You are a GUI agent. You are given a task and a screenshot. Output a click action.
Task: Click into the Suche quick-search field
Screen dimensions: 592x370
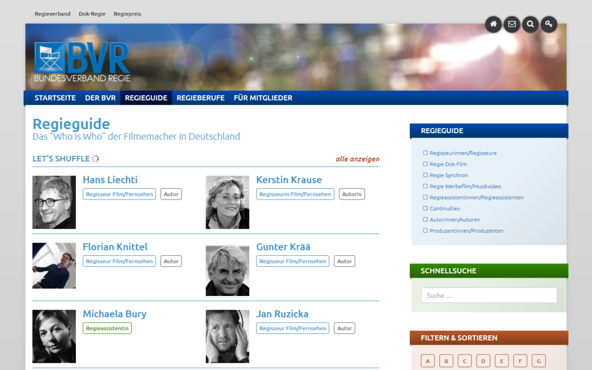489,295
